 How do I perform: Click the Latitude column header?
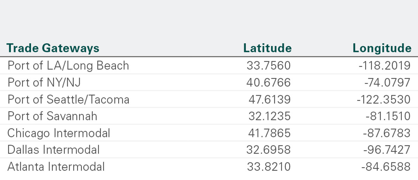click(x=267, y=48)
